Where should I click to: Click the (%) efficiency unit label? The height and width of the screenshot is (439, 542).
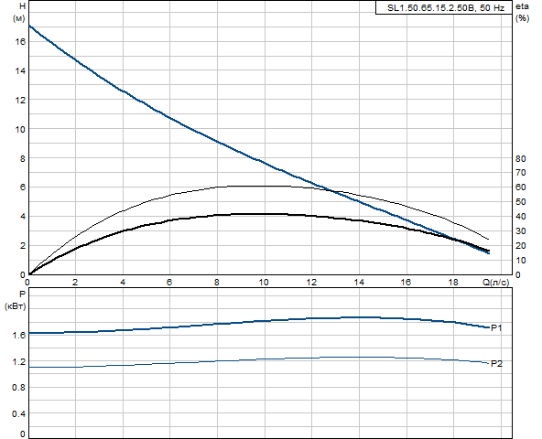(522, 18)
